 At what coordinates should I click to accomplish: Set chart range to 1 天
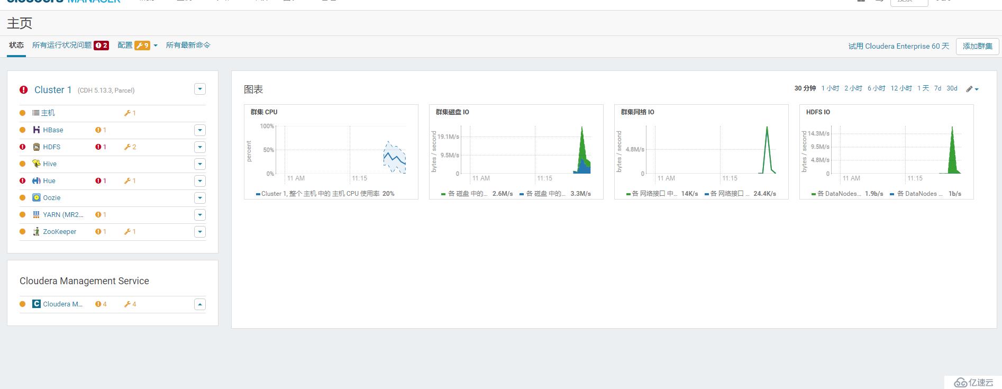coord(923,88)
